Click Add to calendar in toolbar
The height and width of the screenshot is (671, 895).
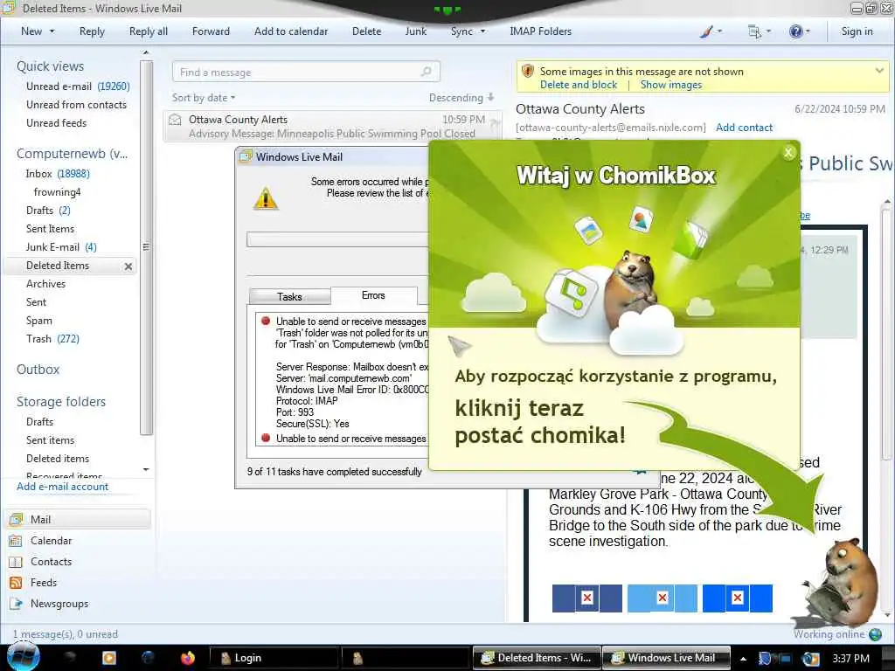pos(291,31)
